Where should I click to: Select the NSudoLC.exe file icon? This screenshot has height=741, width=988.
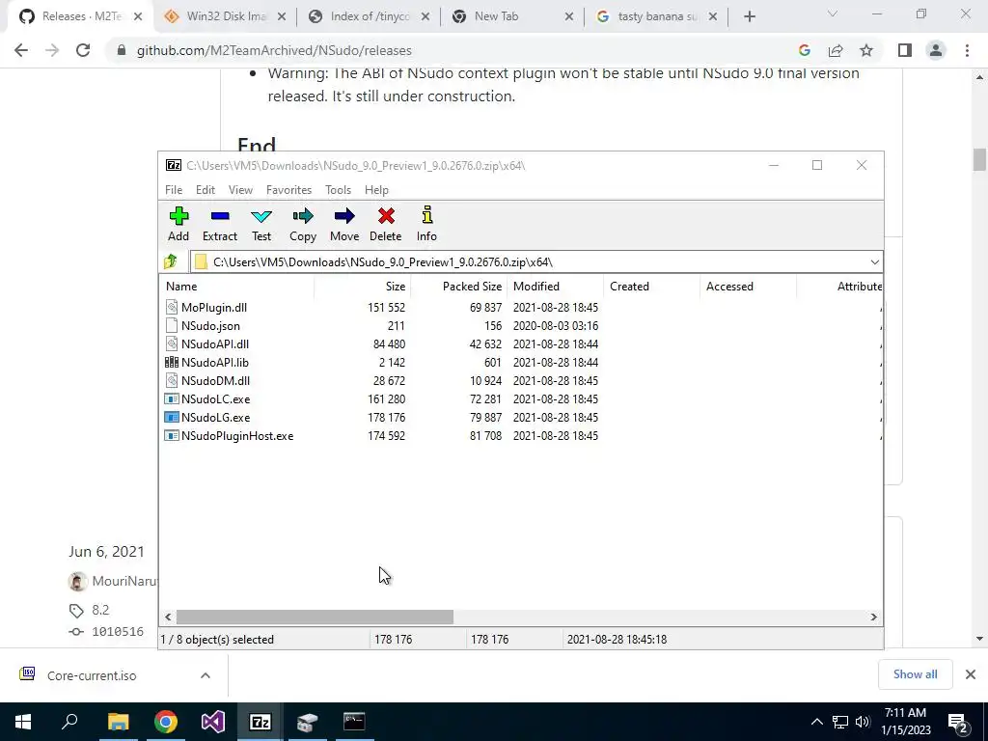[x=172, y=398]
